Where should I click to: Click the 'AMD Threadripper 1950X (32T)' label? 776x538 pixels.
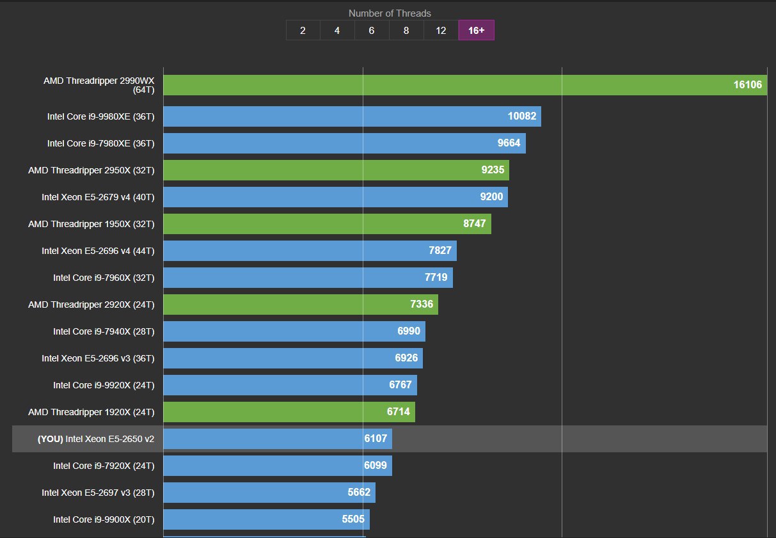coord(91,224)
